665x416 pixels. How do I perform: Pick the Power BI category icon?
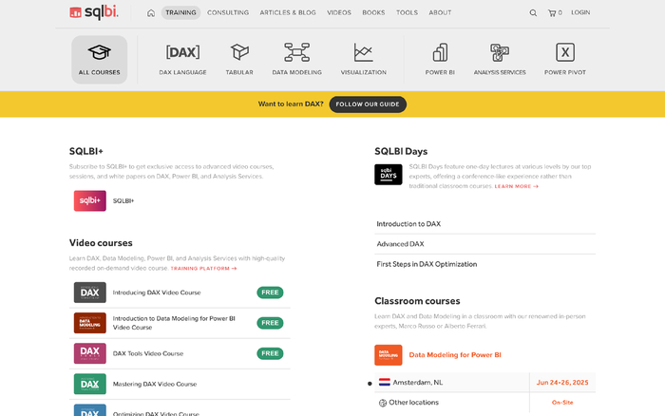(440, 52)
